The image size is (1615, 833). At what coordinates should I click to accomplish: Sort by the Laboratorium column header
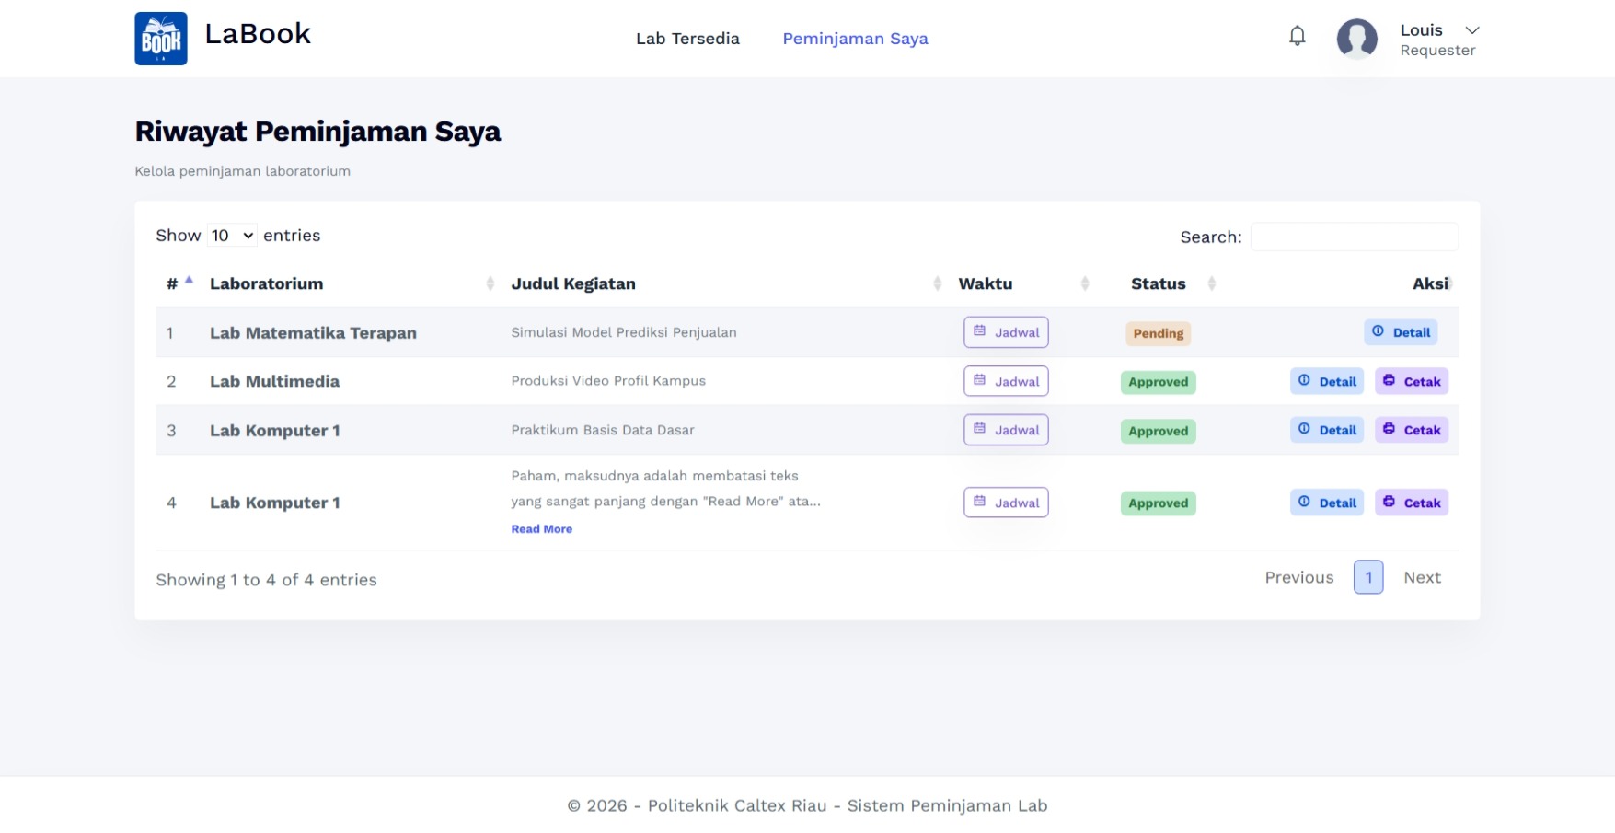(x=350, y=283)
